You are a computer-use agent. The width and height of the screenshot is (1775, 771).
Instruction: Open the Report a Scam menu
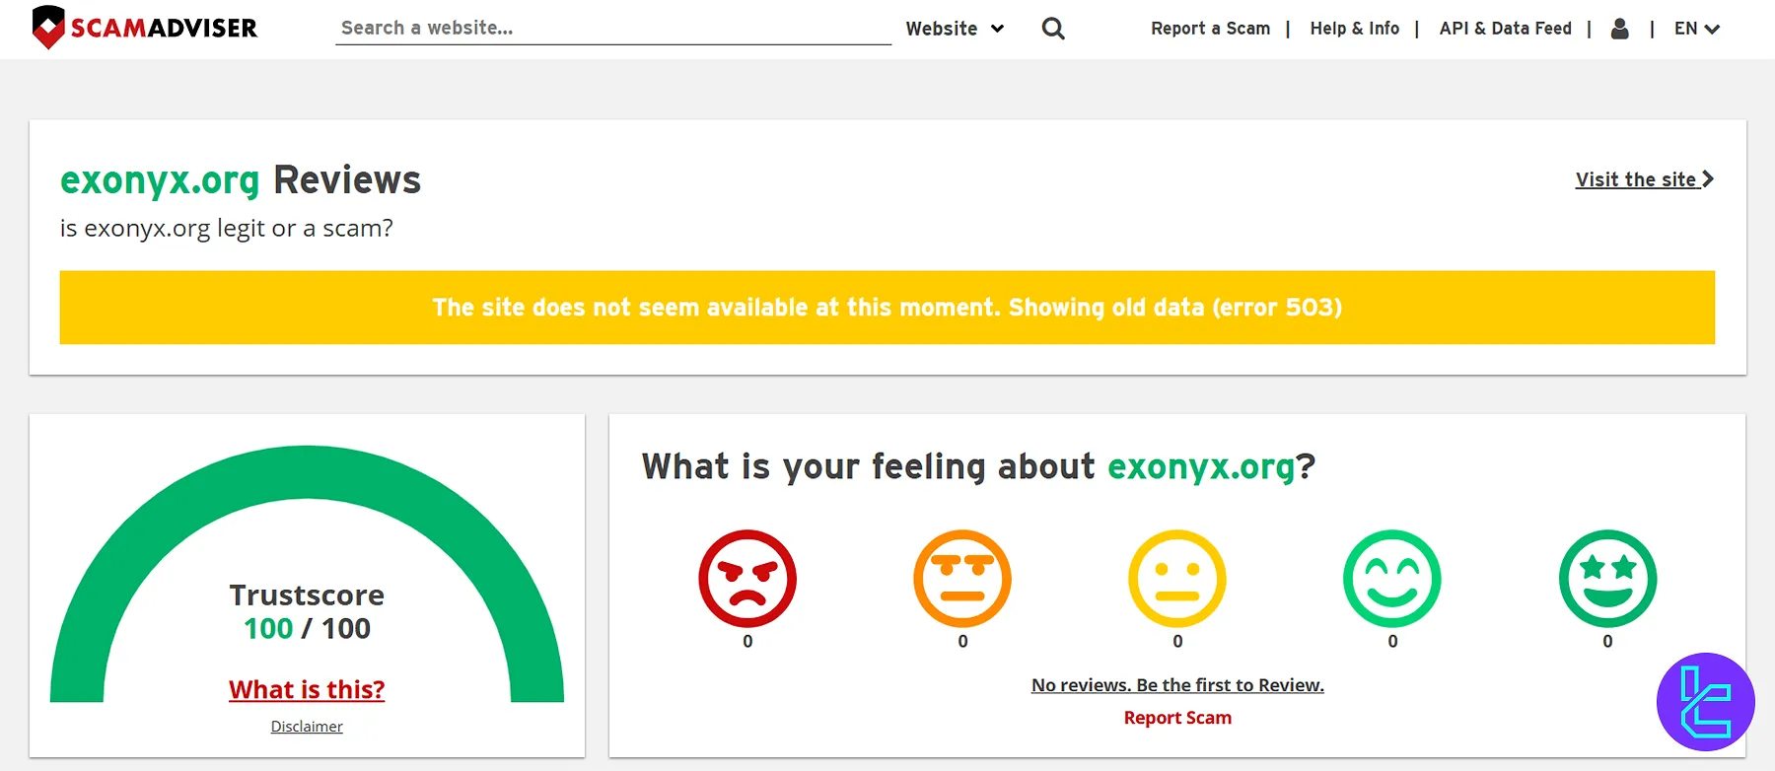[1210, 29]
